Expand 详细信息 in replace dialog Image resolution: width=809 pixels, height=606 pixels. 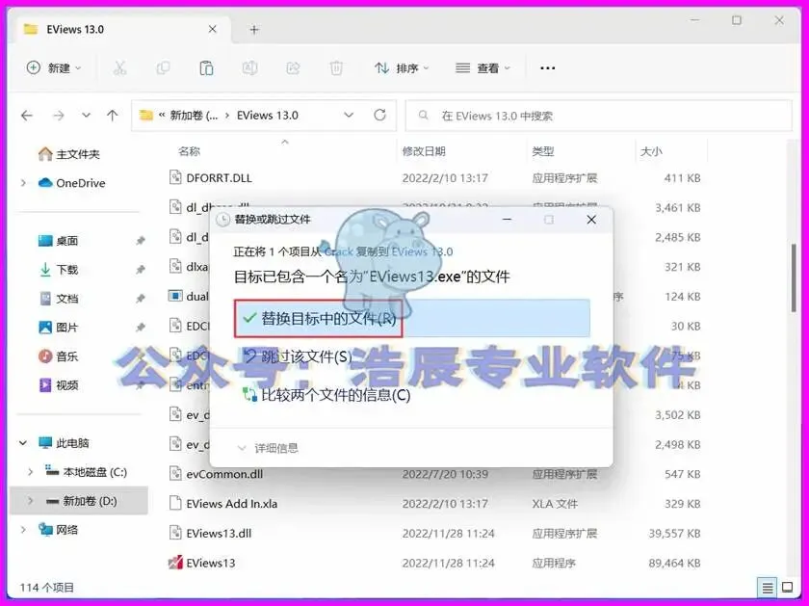[268, 448]
